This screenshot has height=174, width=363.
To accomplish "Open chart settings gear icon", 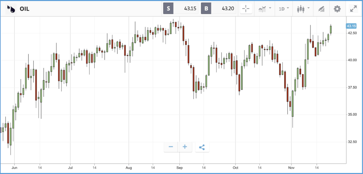I will [x=337, y=9].
